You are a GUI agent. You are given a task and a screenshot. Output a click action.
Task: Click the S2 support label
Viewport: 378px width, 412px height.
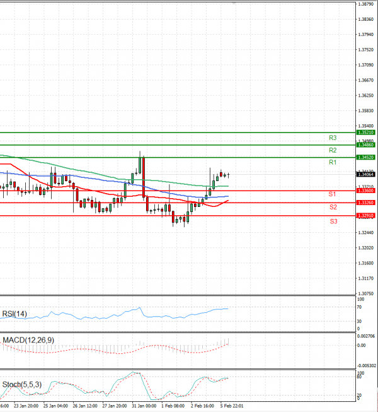click(333, 207)
